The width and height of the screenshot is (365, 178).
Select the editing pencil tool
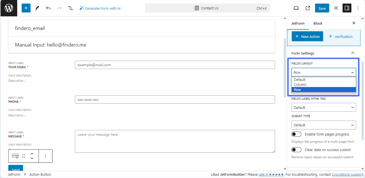click(37, 8)
